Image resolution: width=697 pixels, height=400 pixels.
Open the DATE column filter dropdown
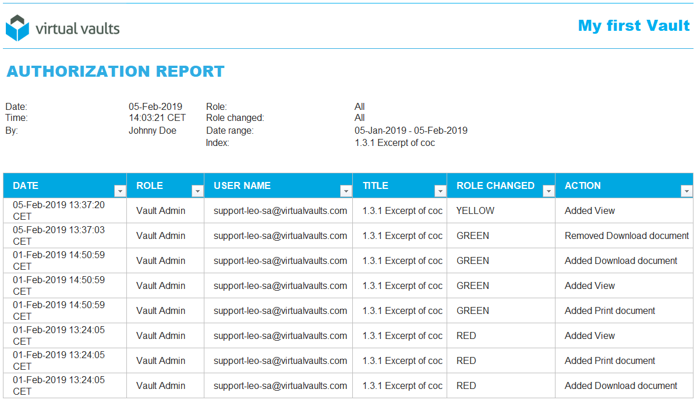click(x=120, y=191)
